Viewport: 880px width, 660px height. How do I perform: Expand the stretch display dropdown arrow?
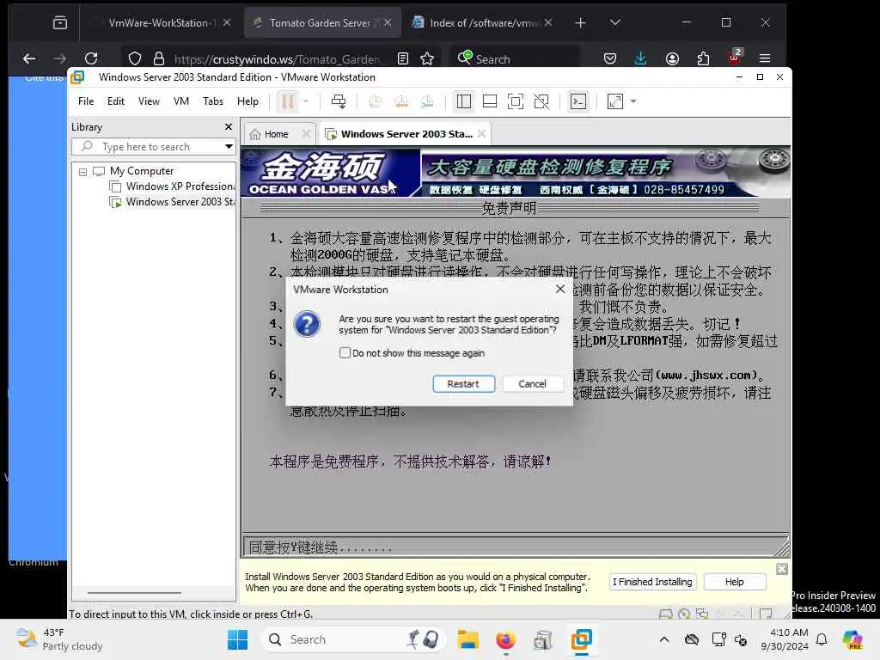(x=633, y=101)
